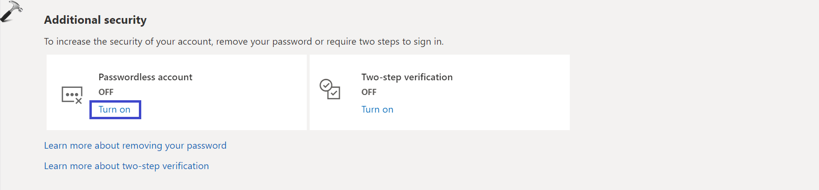Click the three dots in the passwordless icon

click(71, 95)
